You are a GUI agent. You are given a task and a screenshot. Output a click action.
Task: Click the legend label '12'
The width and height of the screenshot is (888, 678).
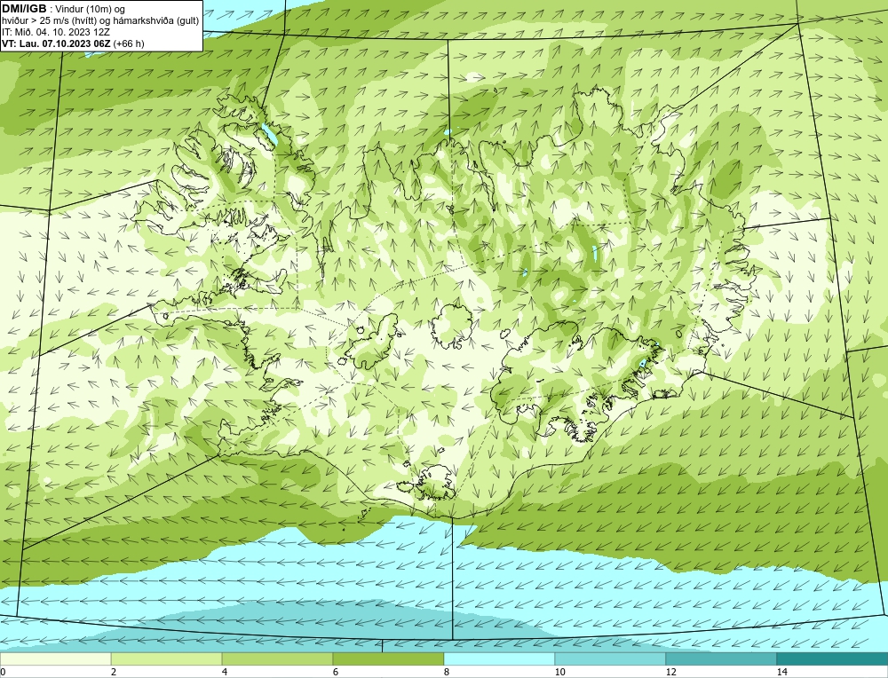[671, 672]
